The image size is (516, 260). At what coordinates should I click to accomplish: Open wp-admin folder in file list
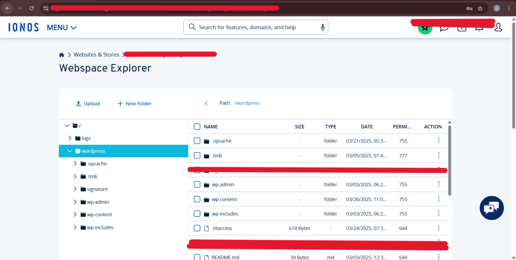[x=223, y=185]
